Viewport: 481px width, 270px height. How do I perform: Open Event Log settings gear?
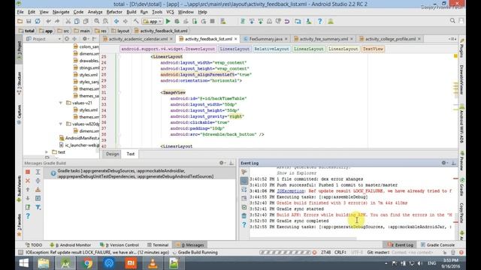443,163
